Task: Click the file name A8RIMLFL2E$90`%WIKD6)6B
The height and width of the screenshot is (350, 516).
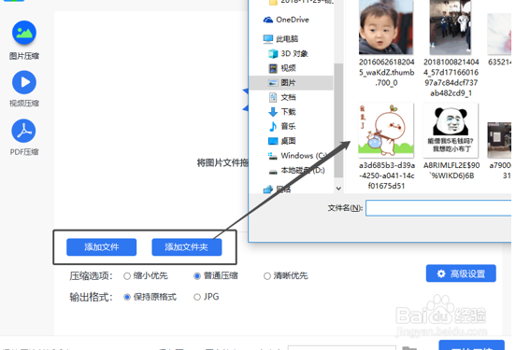Action: (x=451, y=170)
